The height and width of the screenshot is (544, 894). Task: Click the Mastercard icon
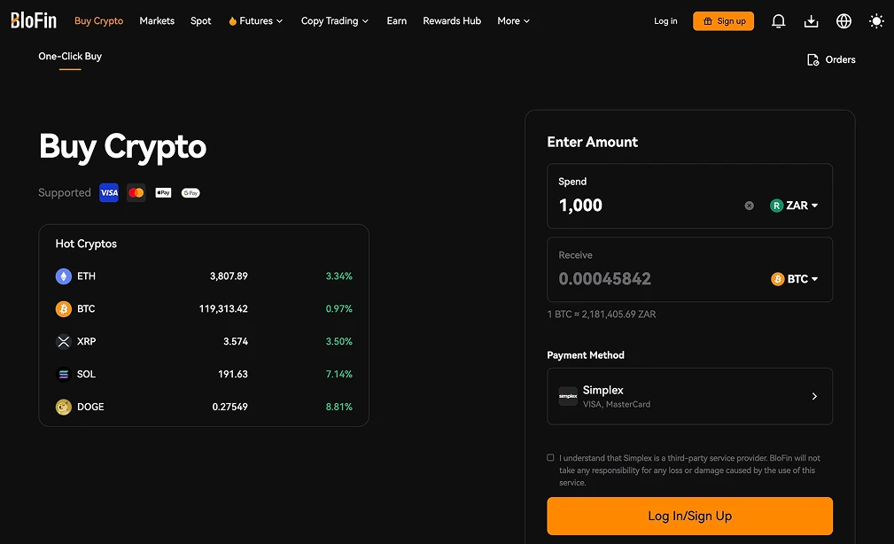[136, 193]
